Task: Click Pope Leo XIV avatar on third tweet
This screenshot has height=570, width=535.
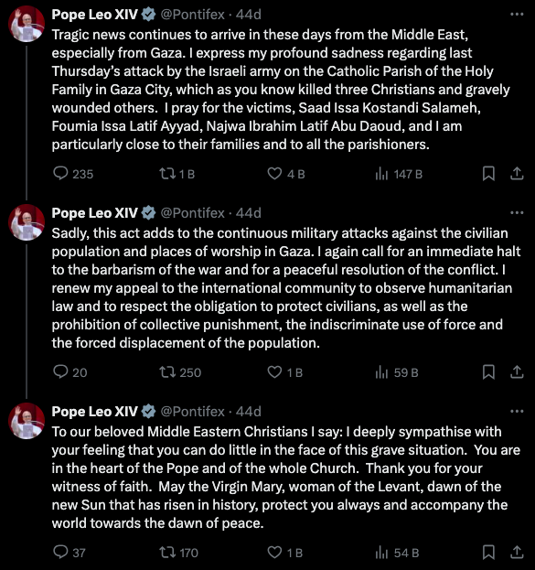Action: (x=27, y=421)
